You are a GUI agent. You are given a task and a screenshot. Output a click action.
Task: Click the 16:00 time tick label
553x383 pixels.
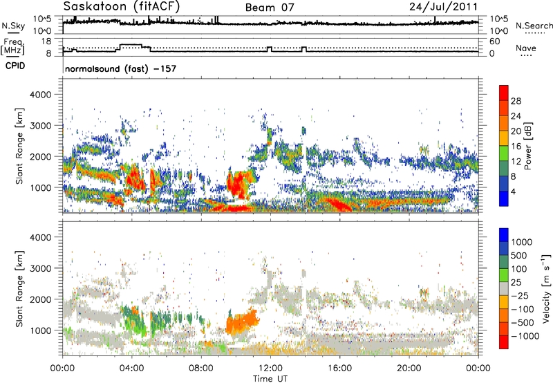coord(339,368)
